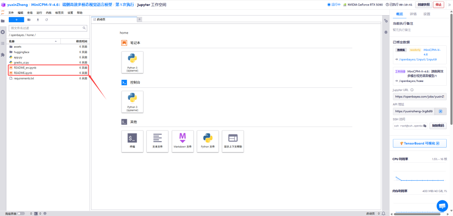Screen dimensions: 453x216
Task: Click the blue new launcher plus button
Action: click(16, 20)
